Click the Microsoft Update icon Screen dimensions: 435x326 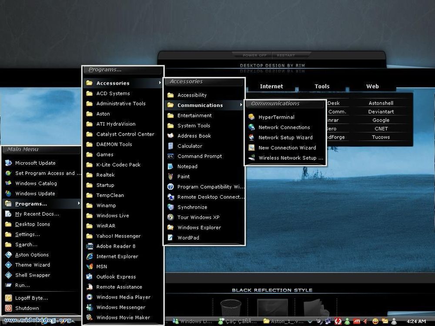(8, 163)
